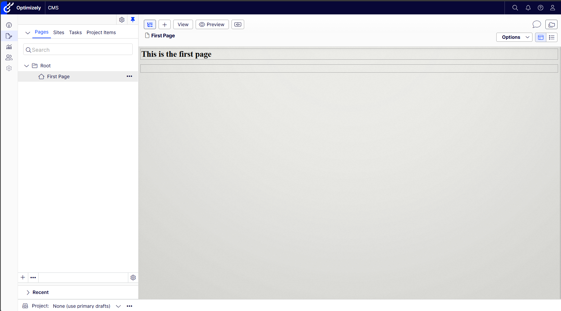
Task: Click the page icon beside the First Page title
Action: 147,36
